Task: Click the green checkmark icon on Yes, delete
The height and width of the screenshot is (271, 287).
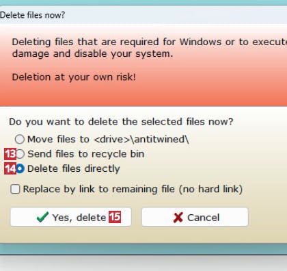Action: (x=42, y=217)
